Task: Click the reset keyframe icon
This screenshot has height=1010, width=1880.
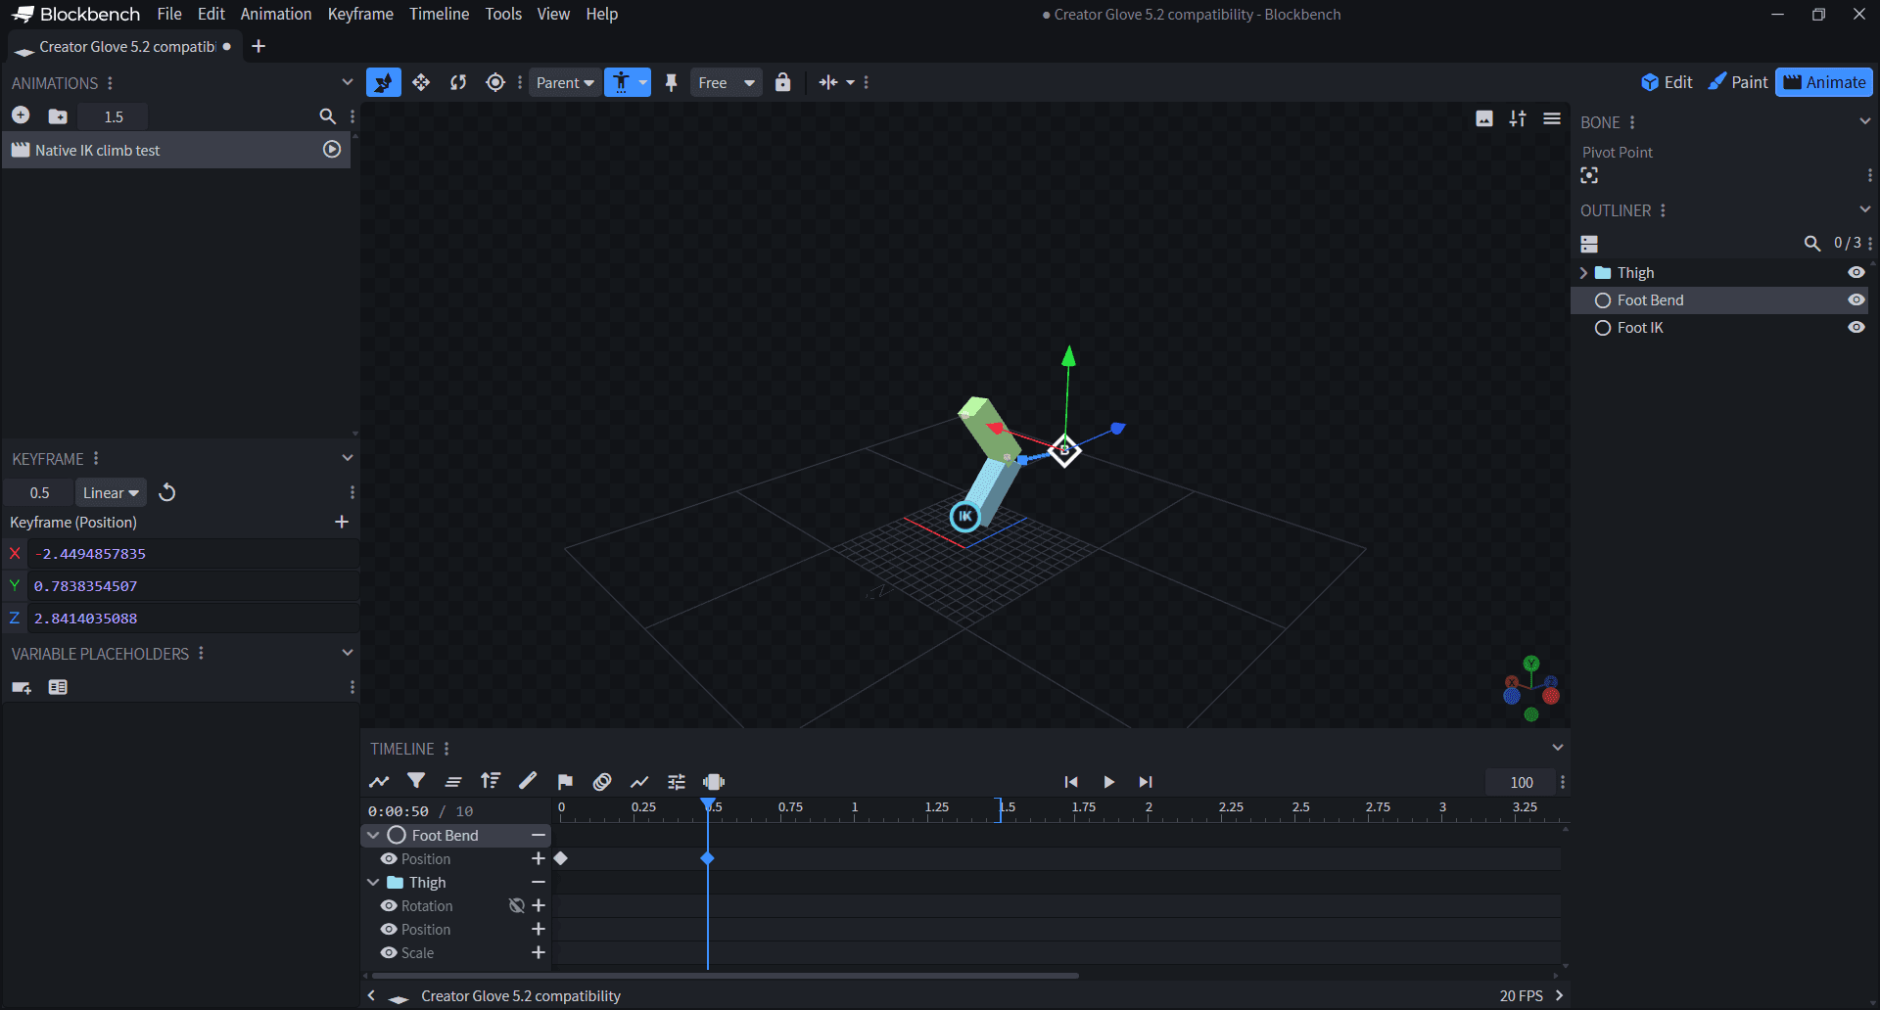Action: [167, 492]
